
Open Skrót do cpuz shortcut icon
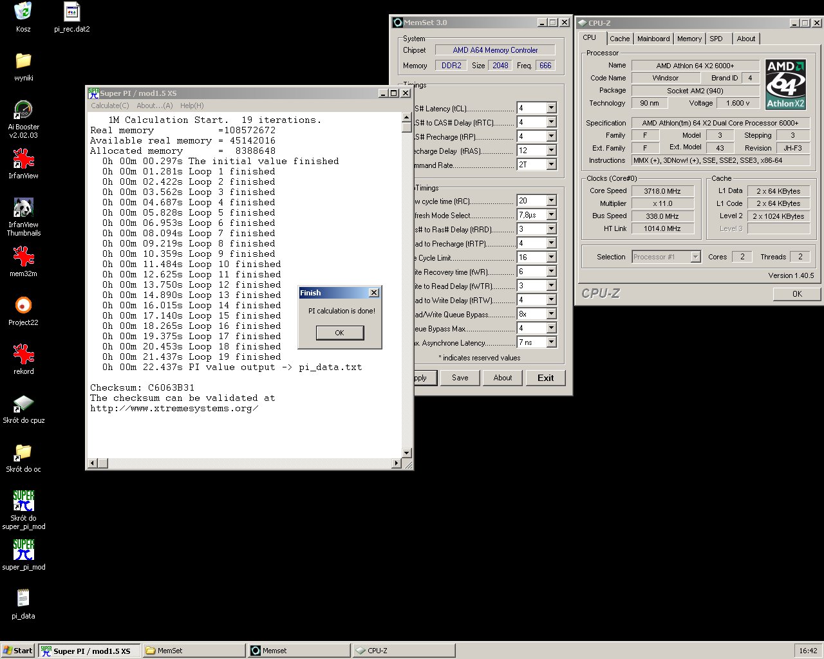pos(23,403)
